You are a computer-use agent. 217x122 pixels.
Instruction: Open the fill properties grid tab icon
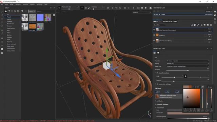coord(155,53)
